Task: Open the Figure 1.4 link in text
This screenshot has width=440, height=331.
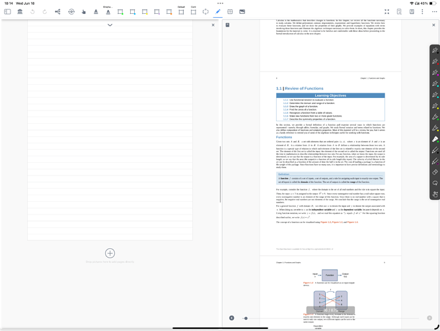Action: point(352,222)
